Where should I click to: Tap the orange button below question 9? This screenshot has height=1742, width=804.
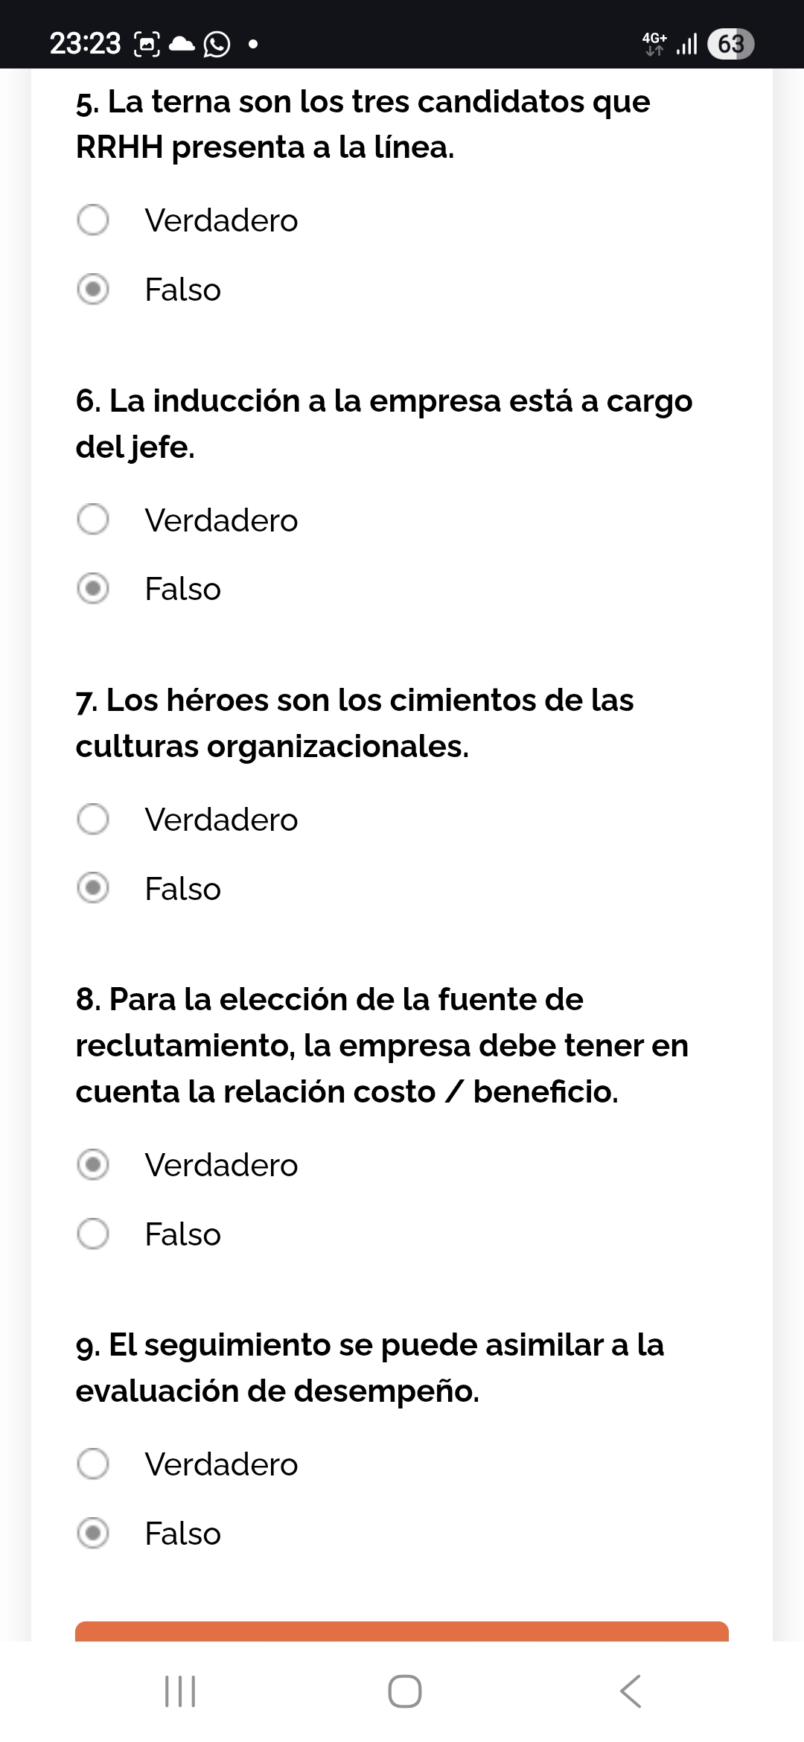(x=402, y=1631)
